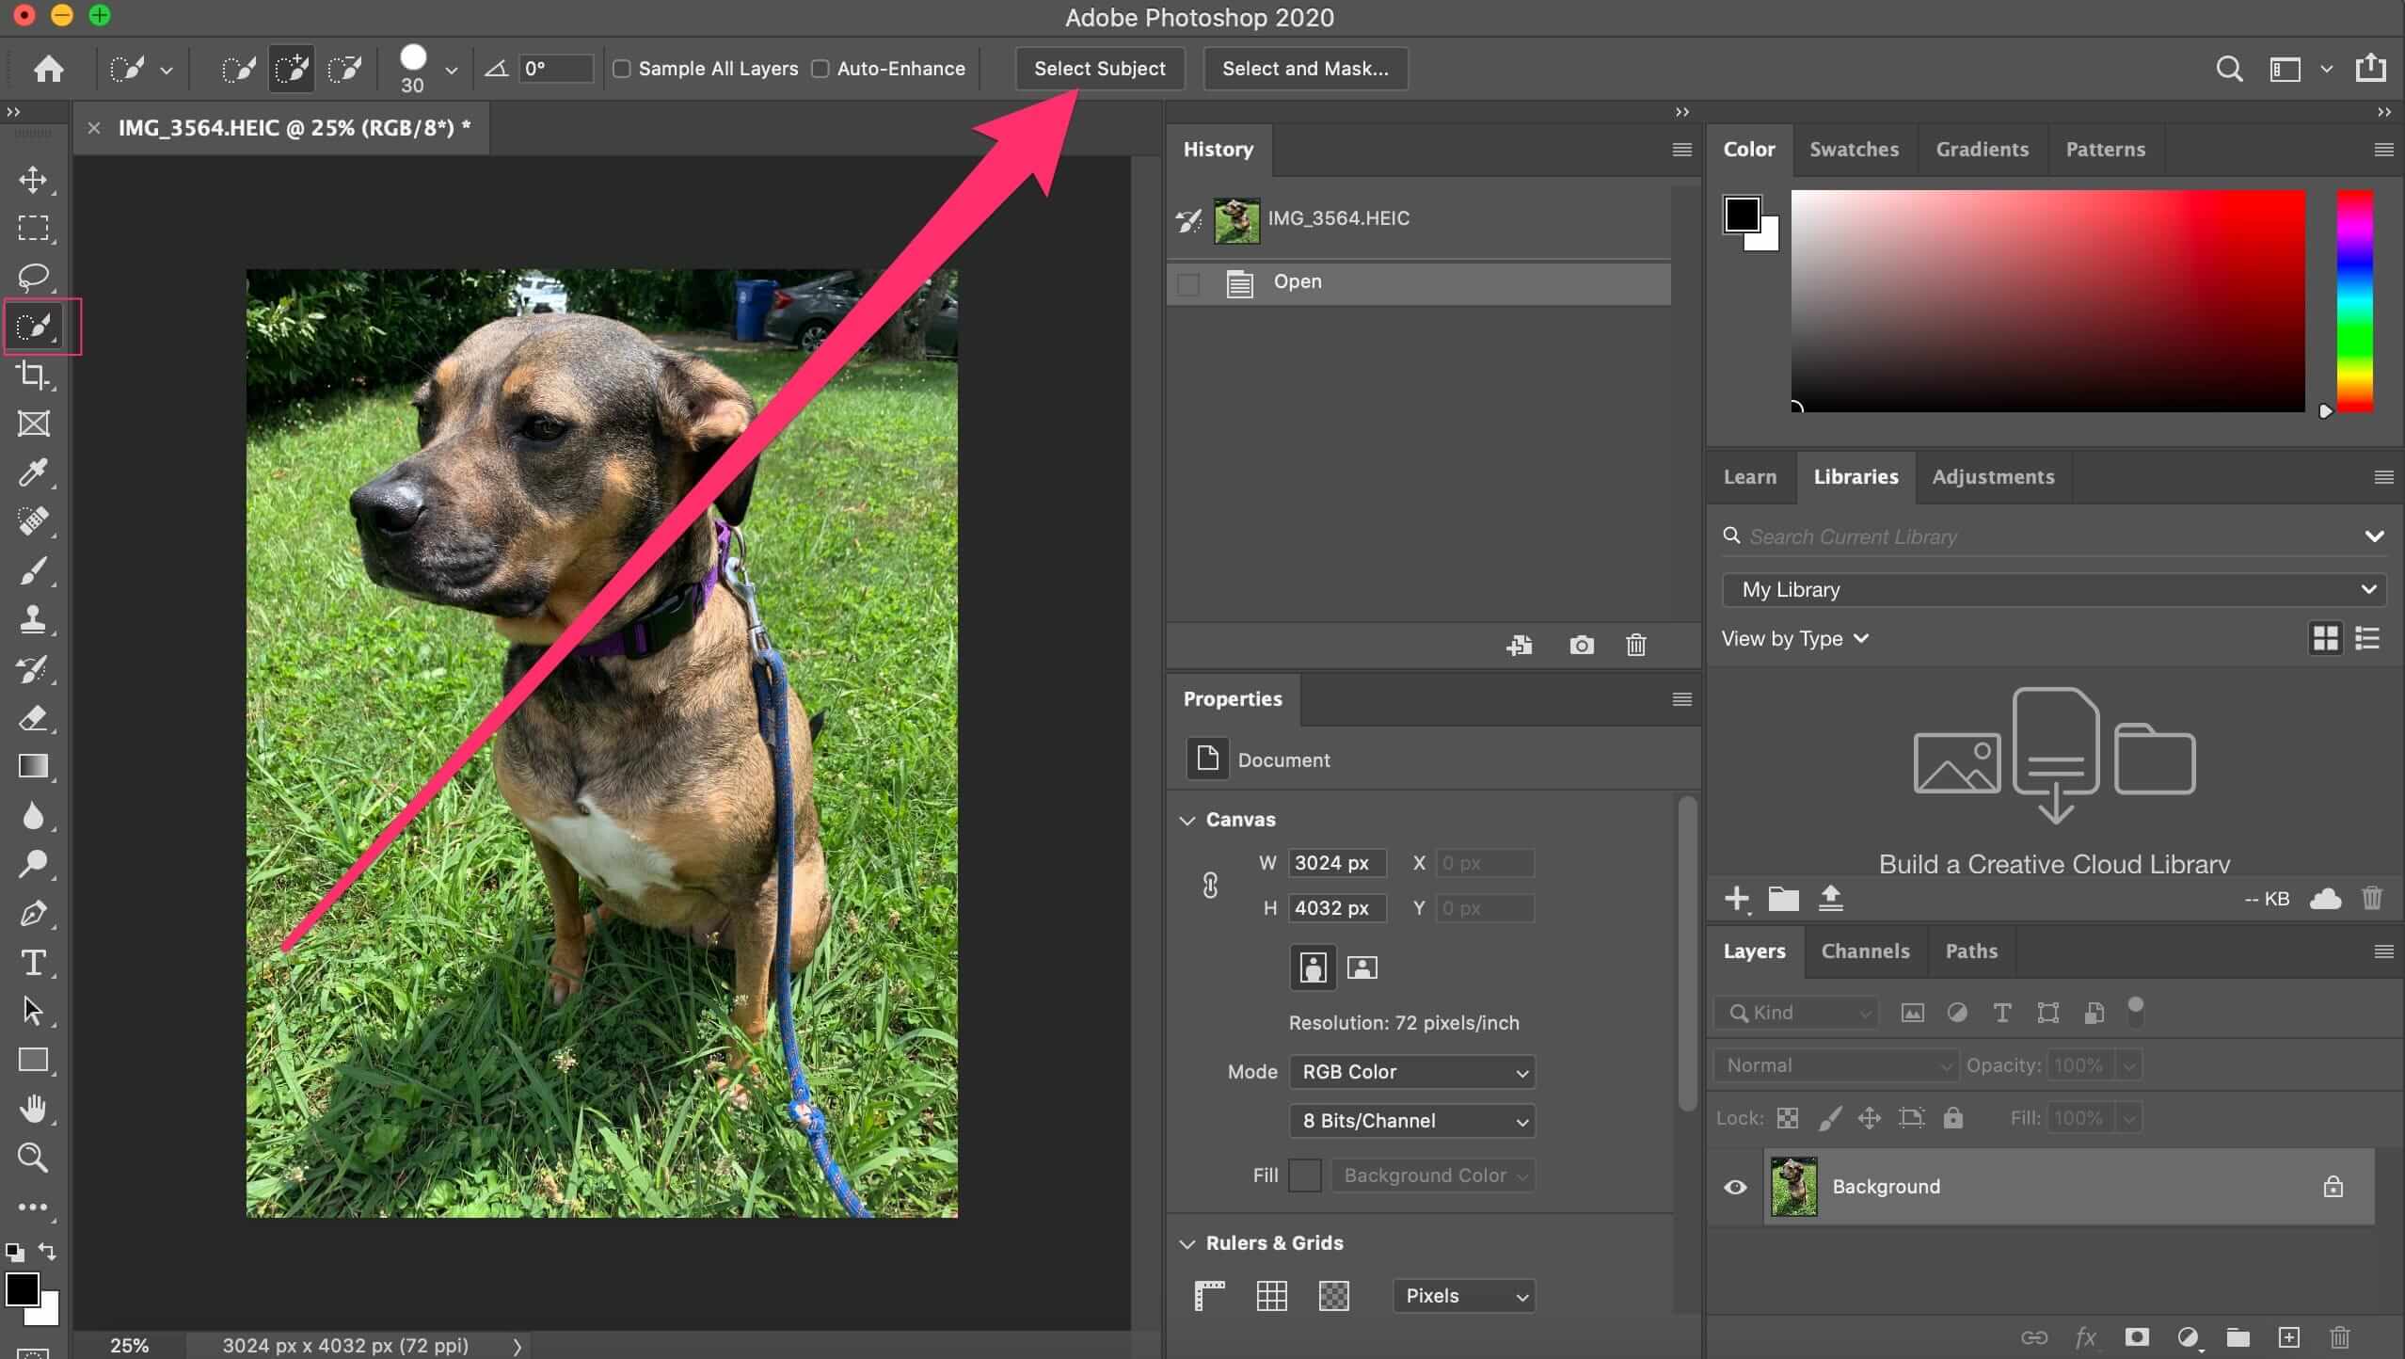The image size is (2405, 1359).
Task: Toggle Background layer visibility eye
Action: point(1734,1186)
